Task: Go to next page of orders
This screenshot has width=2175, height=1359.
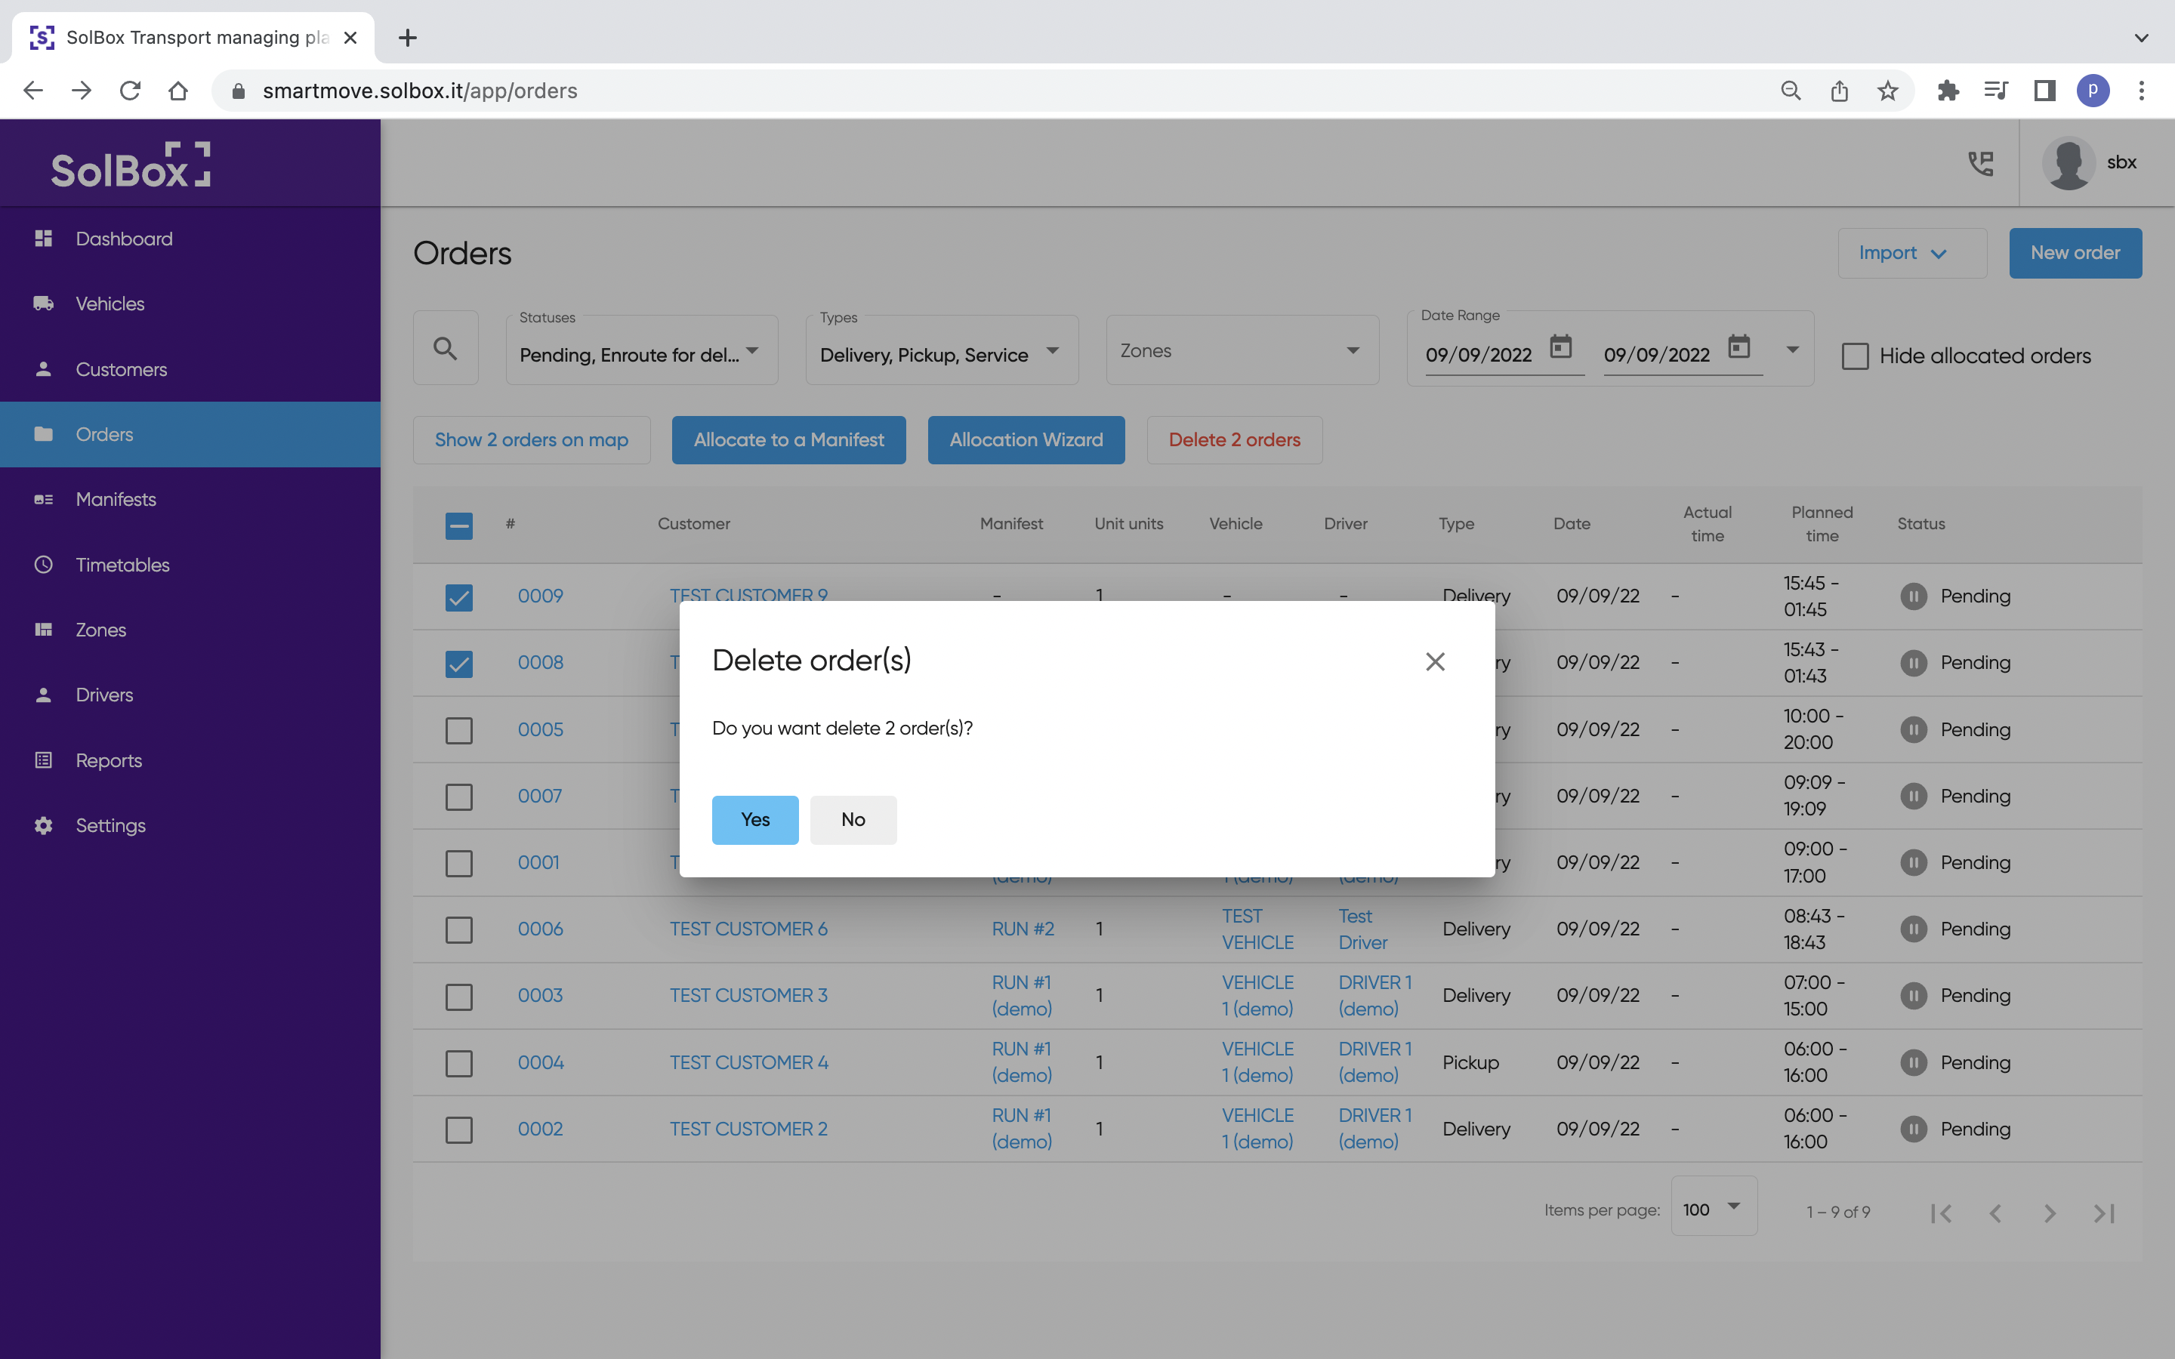Action: pos(2050,1213)
